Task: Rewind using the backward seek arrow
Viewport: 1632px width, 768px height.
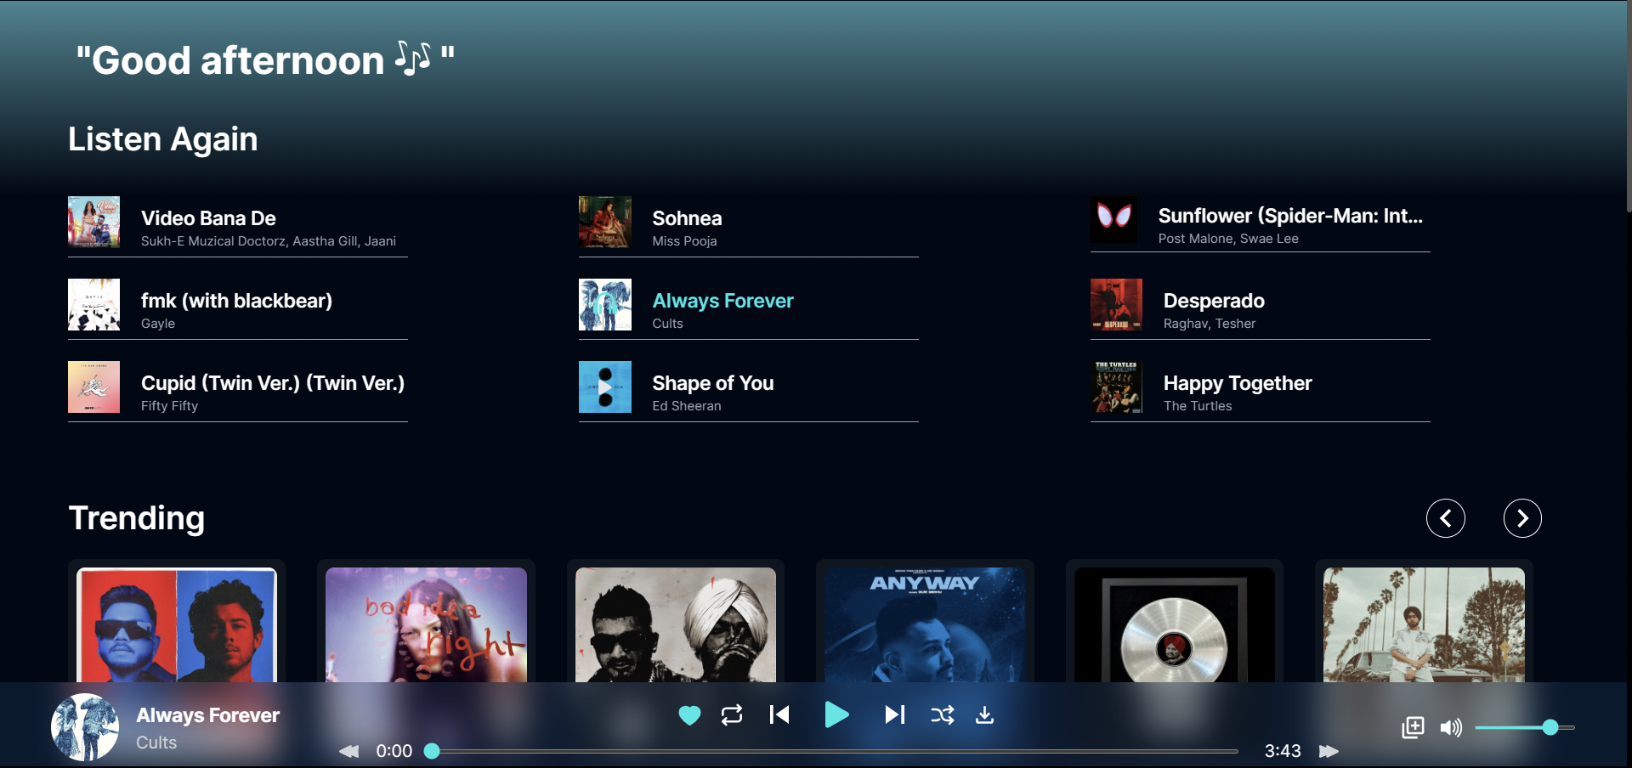Action: (349, 751)
